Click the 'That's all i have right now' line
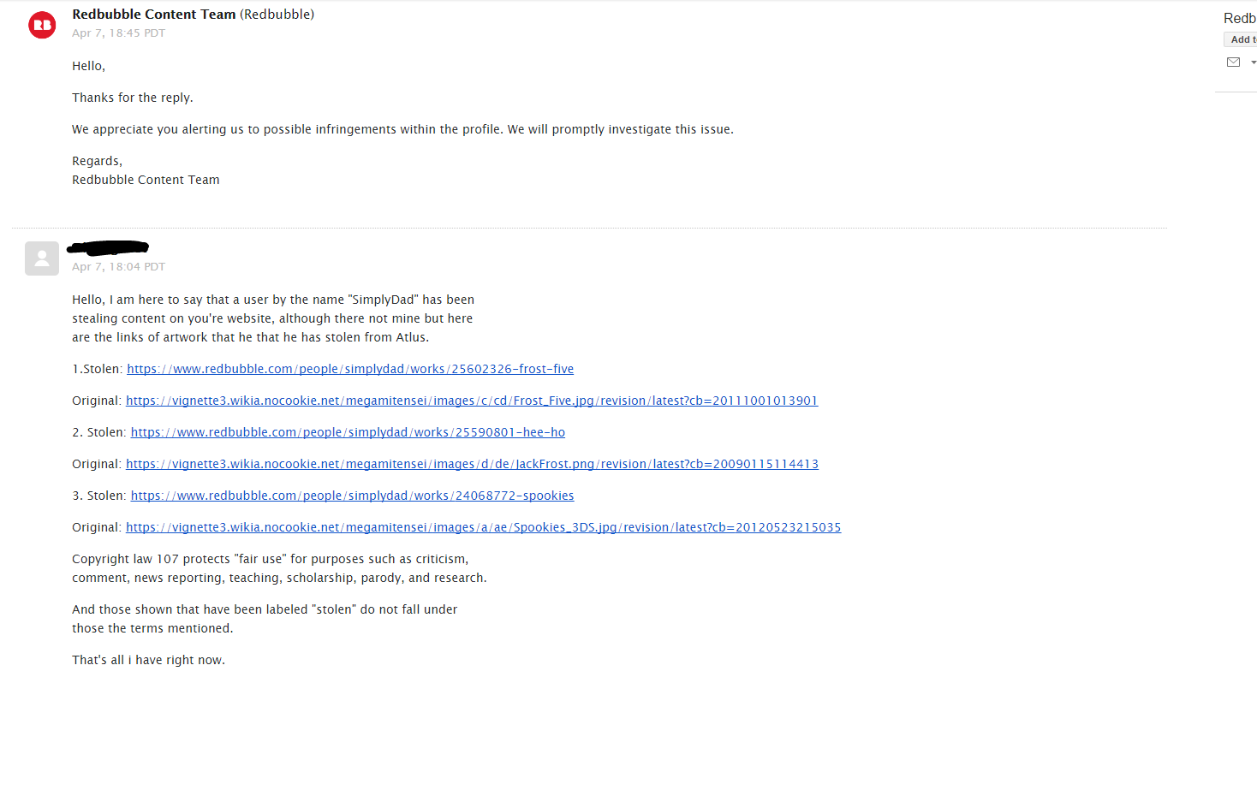This screenshot has height=790, width=1257. pyautogui.click(x=148, y=660)
